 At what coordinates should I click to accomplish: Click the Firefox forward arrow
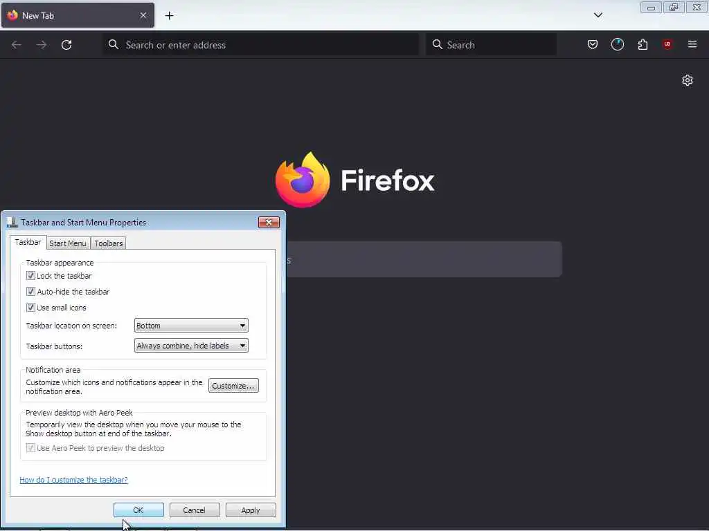(x=41, y=45)
